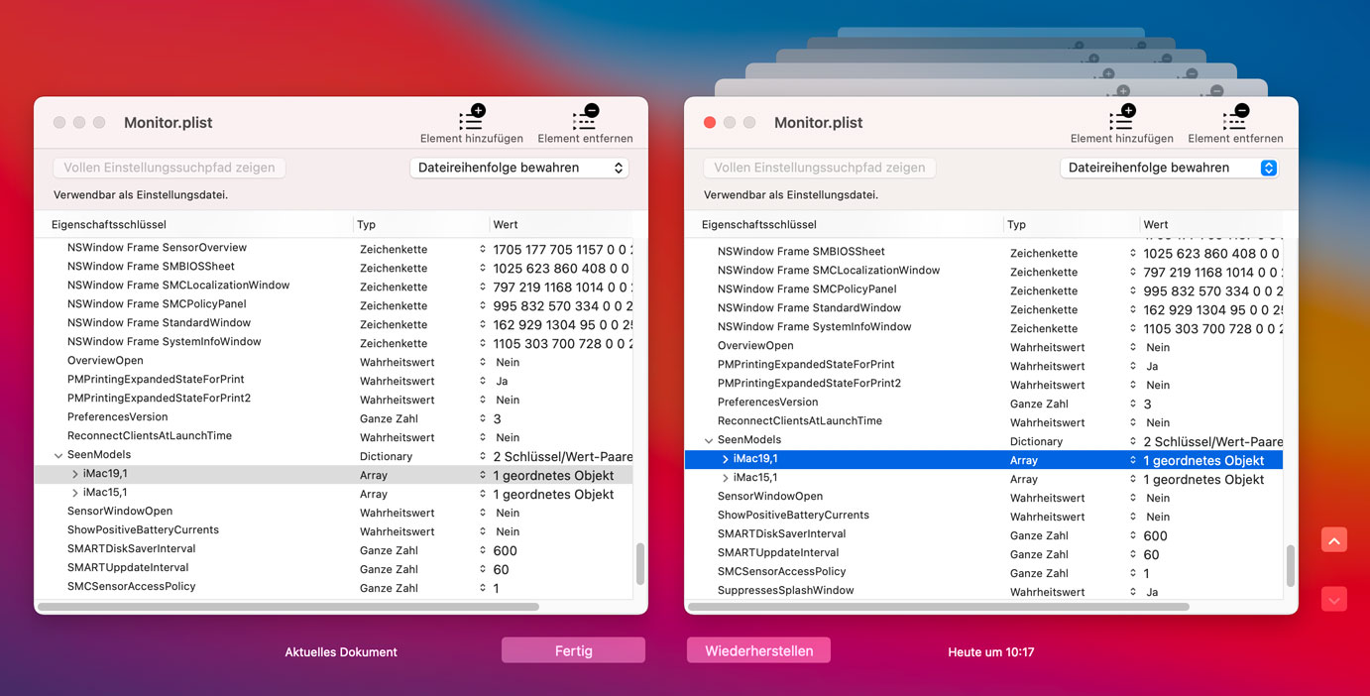Screen dimensions: 1370x696
Task: Toggle ReconnectClientsAtLaunchTime value stepper, left window
Action: coord(483,437)
